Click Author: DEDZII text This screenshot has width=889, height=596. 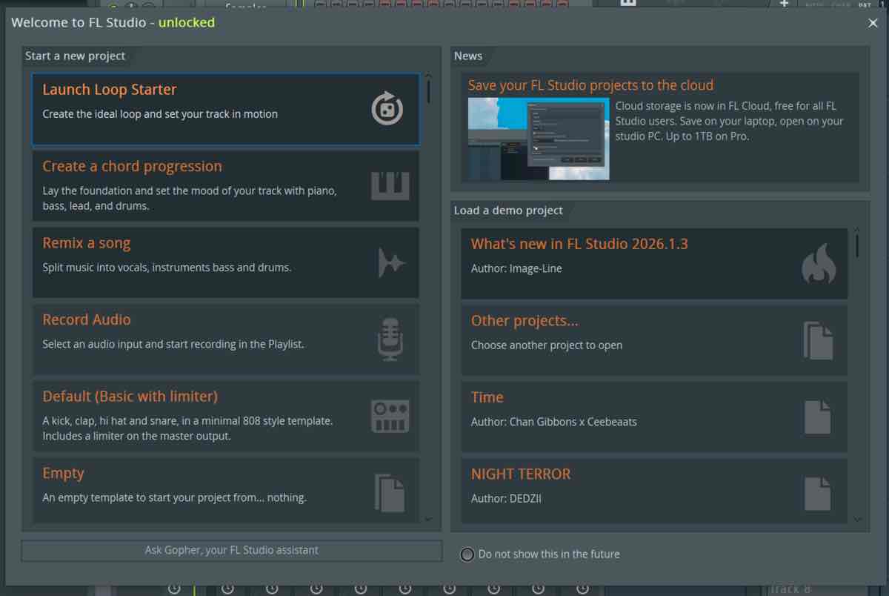[506, 498]
